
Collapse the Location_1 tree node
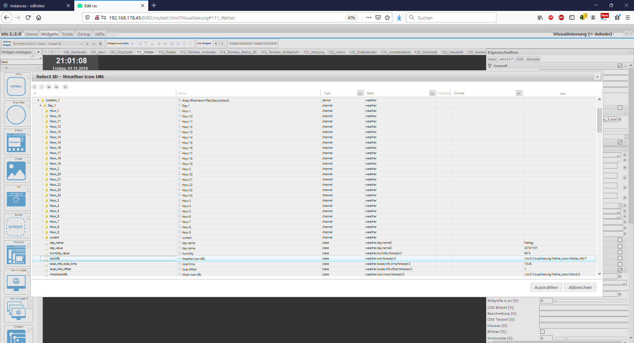[x=38, y=100]
